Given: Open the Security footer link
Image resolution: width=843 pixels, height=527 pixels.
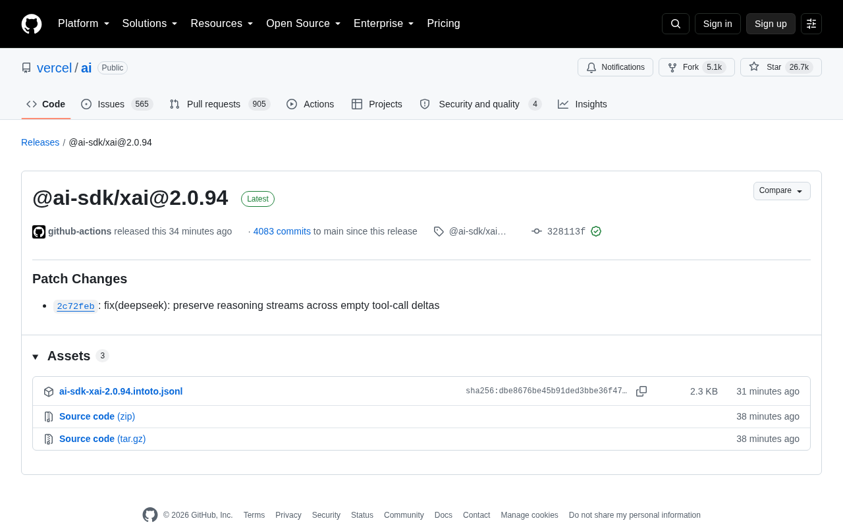Looking at the screenshot, I should point(326,515).
